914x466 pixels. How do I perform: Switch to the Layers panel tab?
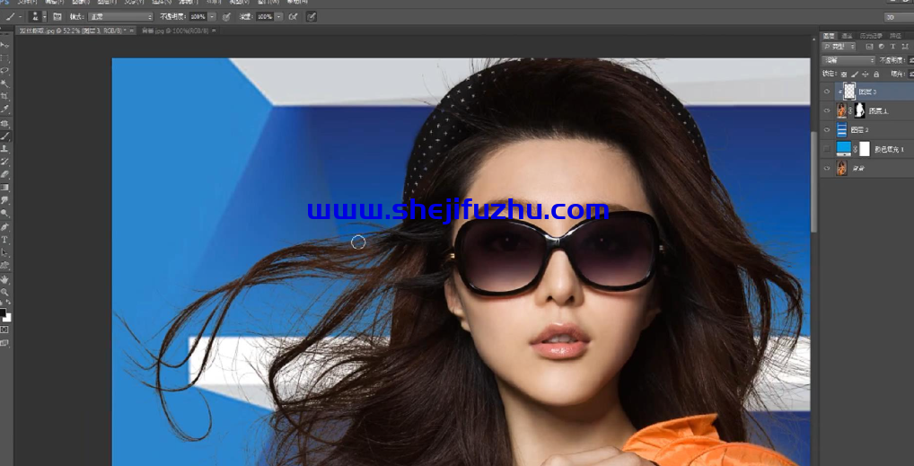point(829,36)
